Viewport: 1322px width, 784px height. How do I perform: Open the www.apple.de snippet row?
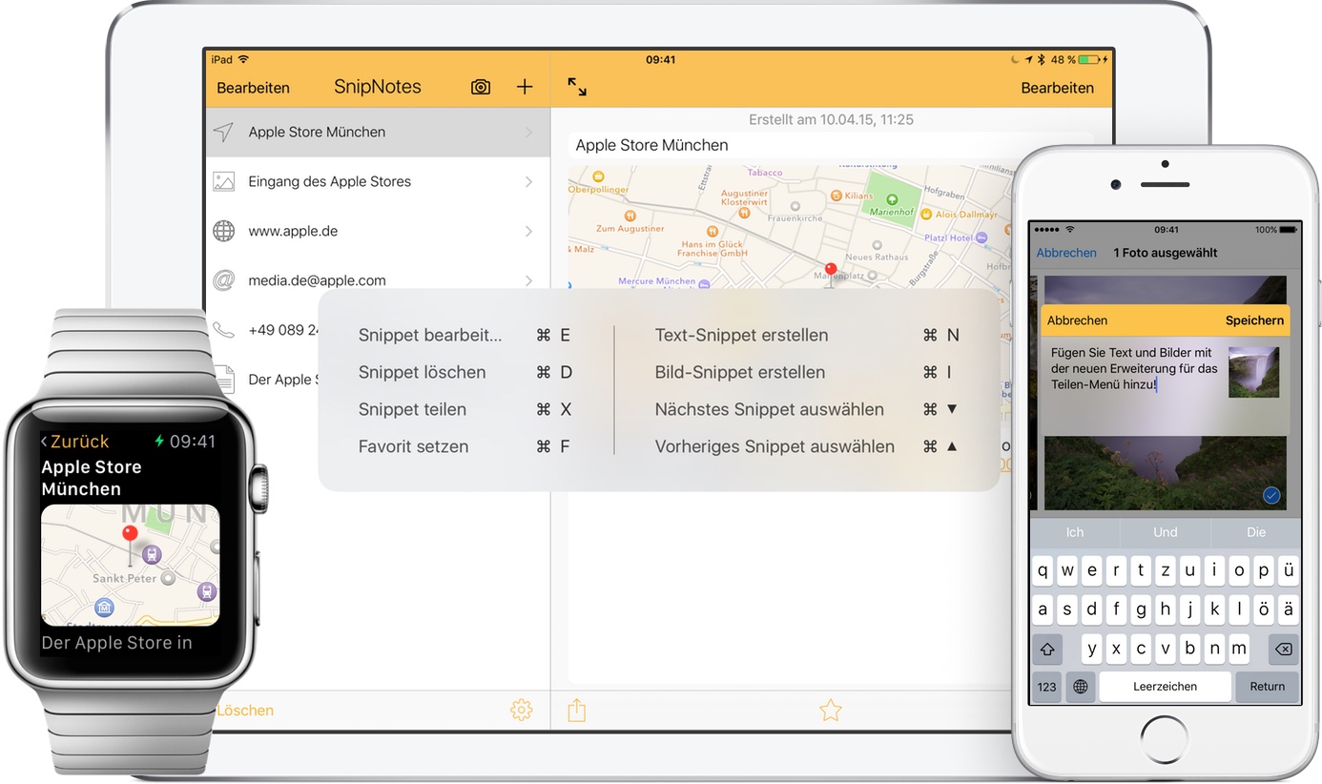[x=378, y=231]
